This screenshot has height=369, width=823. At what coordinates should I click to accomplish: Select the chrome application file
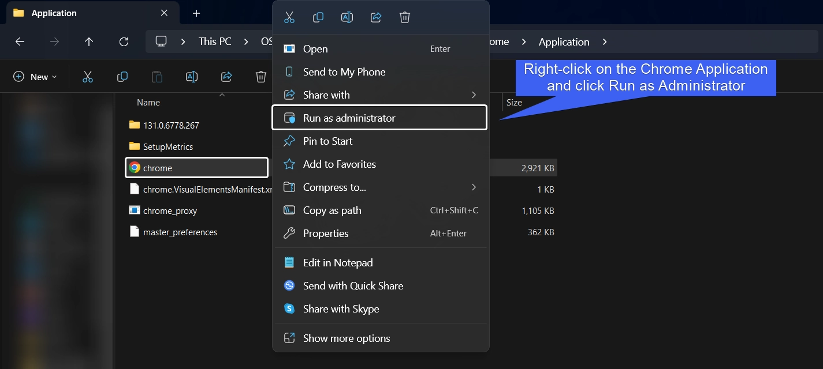click(x=196, y=168)
